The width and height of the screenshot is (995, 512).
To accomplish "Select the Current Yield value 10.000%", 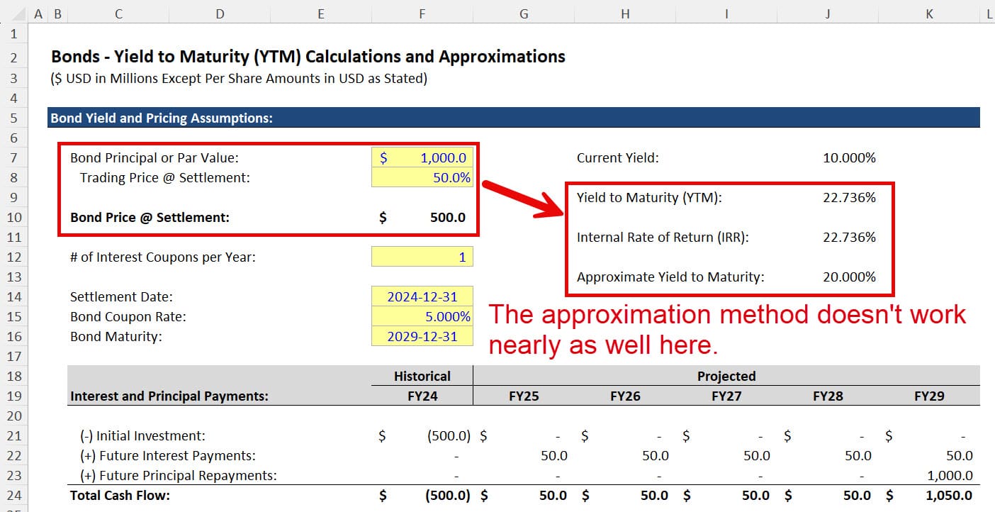I will pyautogui.click(x=850, y=157).
